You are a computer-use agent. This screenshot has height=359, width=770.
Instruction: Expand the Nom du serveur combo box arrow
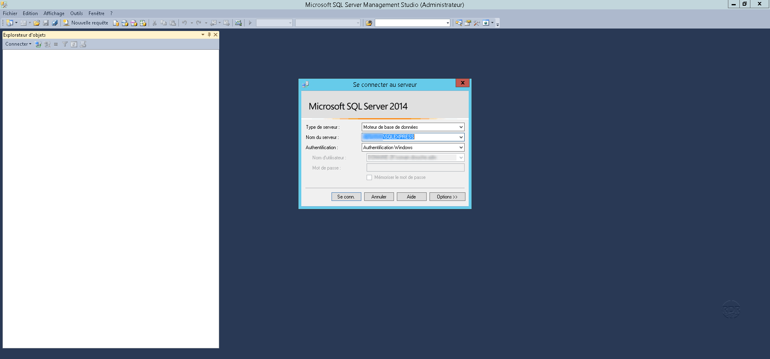(x=461, y=137)
